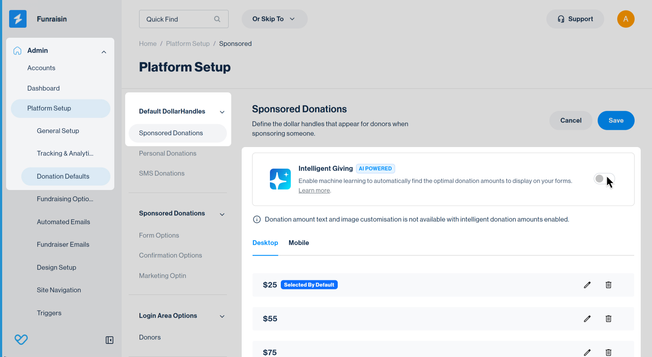Open user avatar account menu
This screenshot has height=357, width=652.
[x=625, y=19]
